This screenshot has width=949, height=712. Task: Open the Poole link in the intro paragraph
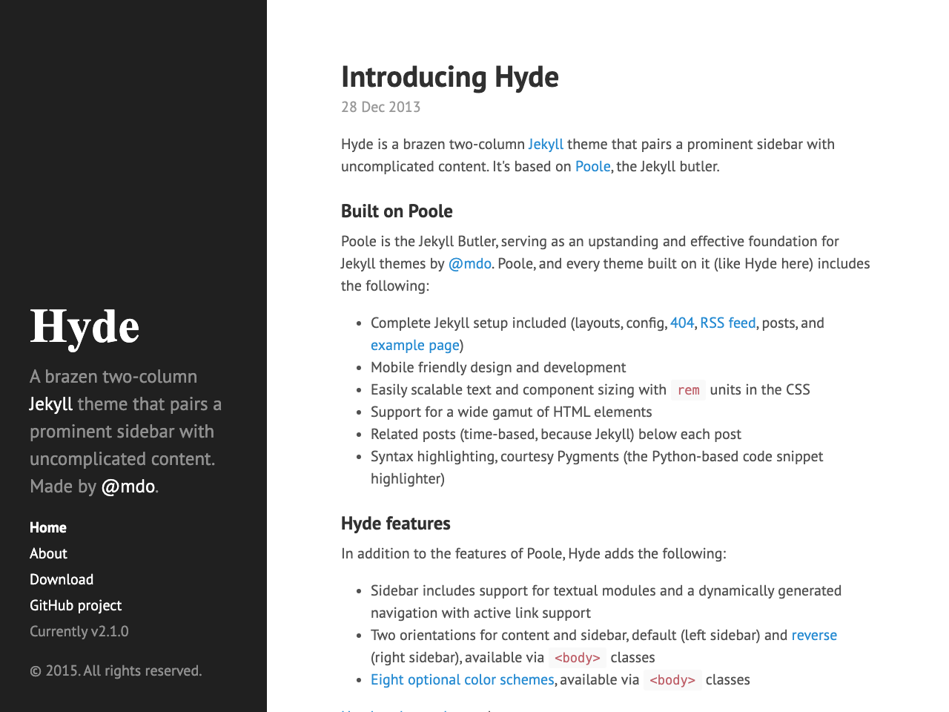point(592,166)
